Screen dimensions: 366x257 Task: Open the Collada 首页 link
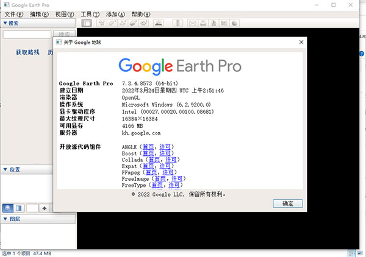click(x=154, y=160)
